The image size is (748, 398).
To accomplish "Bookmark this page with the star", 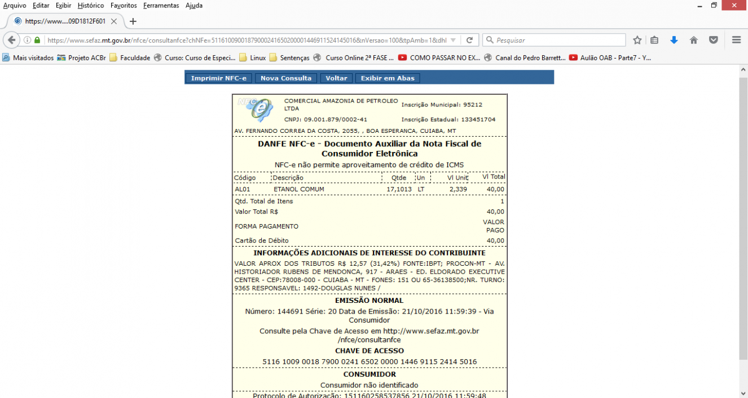I will click(637, 40).
